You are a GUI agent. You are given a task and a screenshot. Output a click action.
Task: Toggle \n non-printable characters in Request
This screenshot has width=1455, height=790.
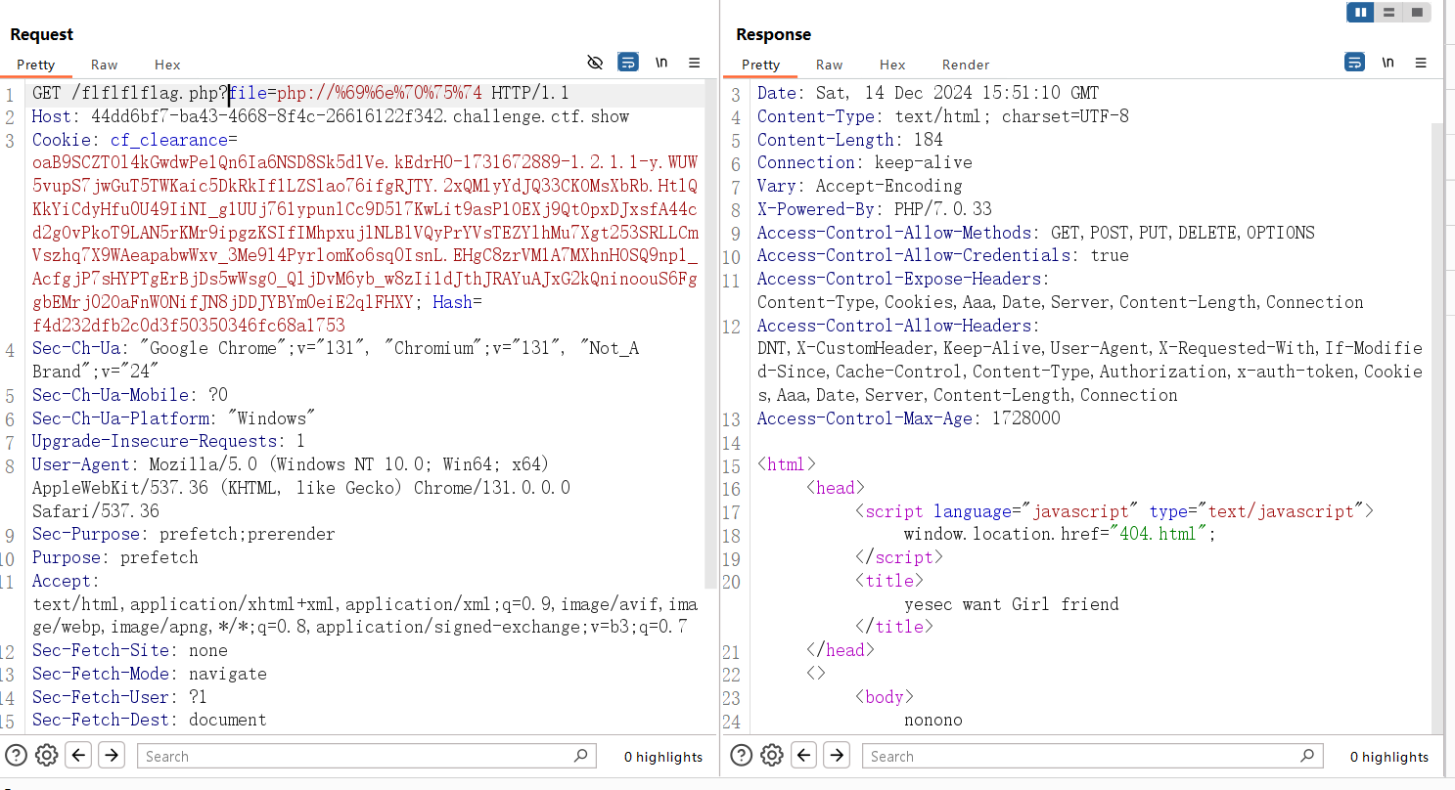(661, 63)
